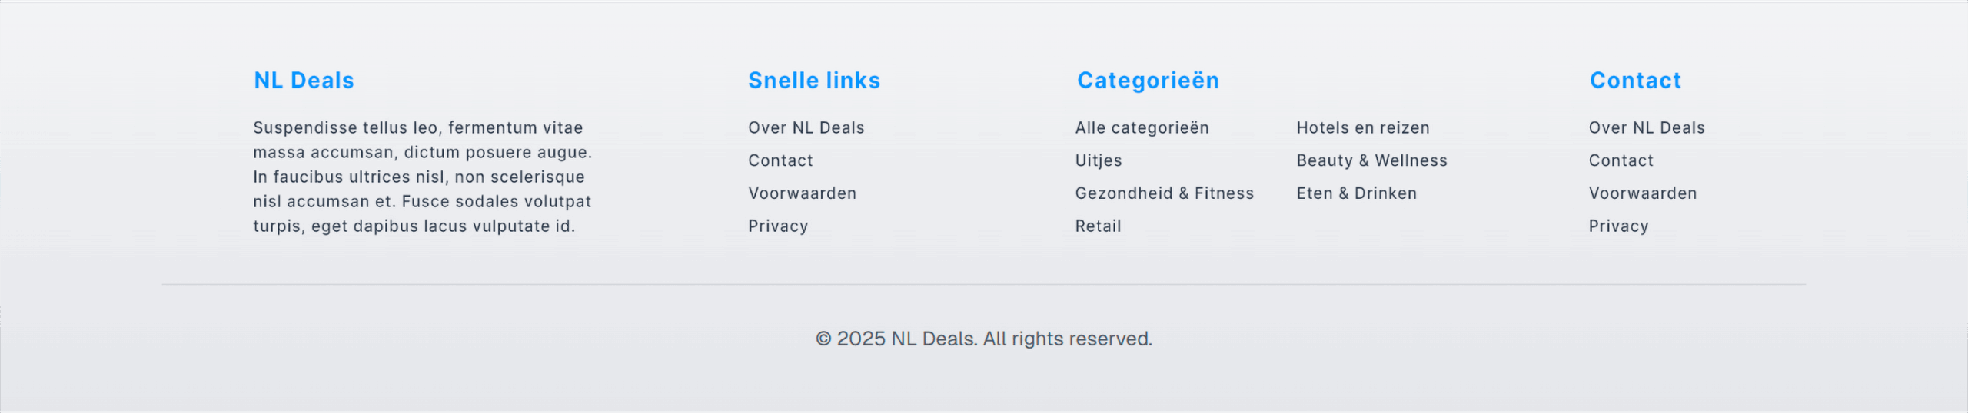Select Beauty & Wellness category
This screenshot has width=1968, height=413.
[1371, 160]
